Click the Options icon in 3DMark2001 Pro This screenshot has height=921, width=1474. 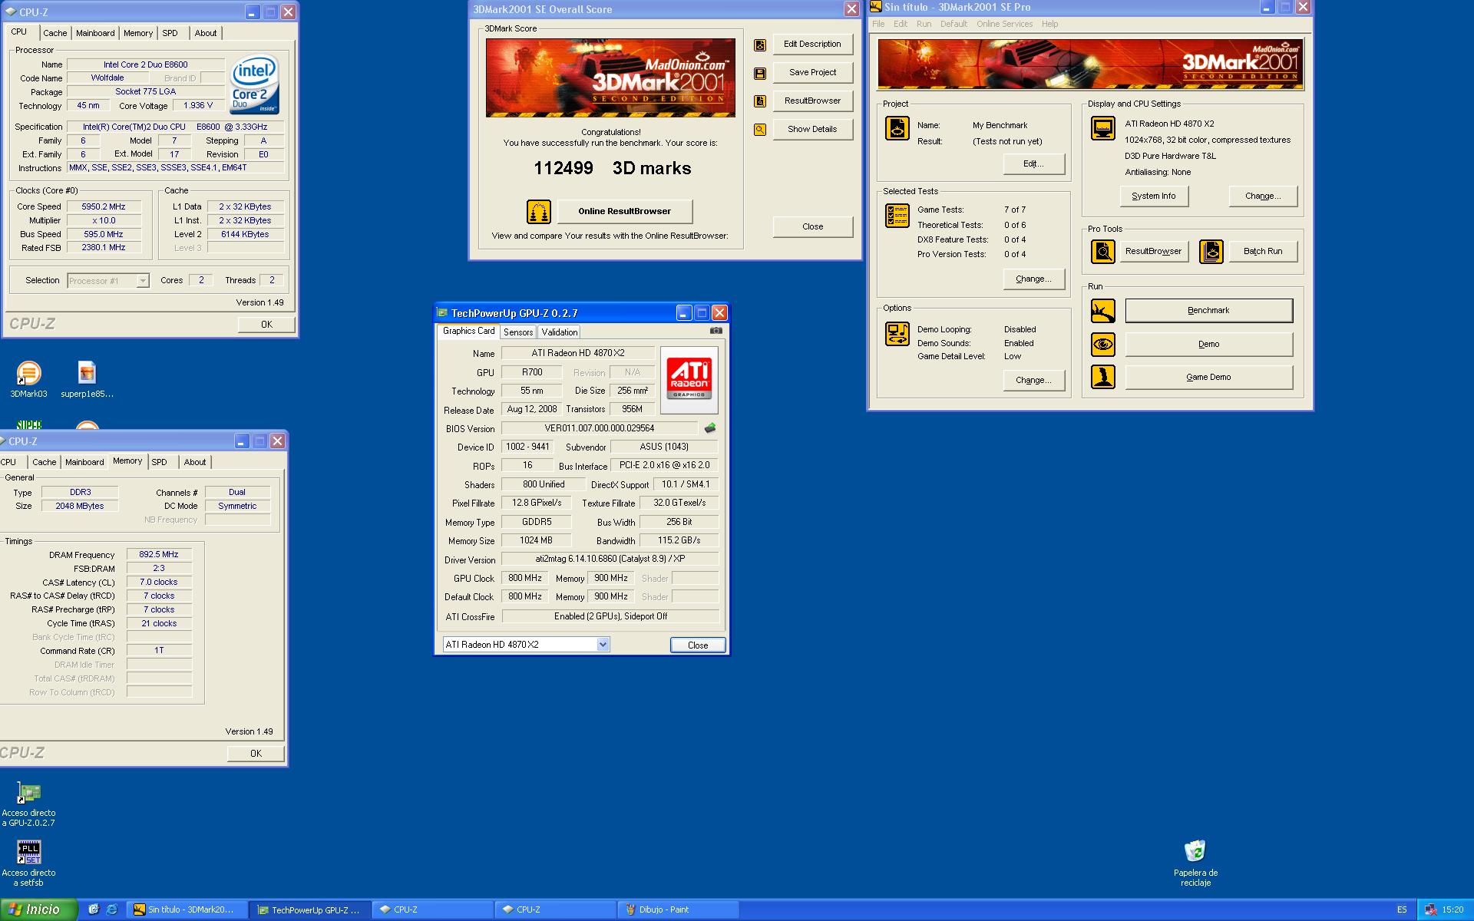[897, 334]
